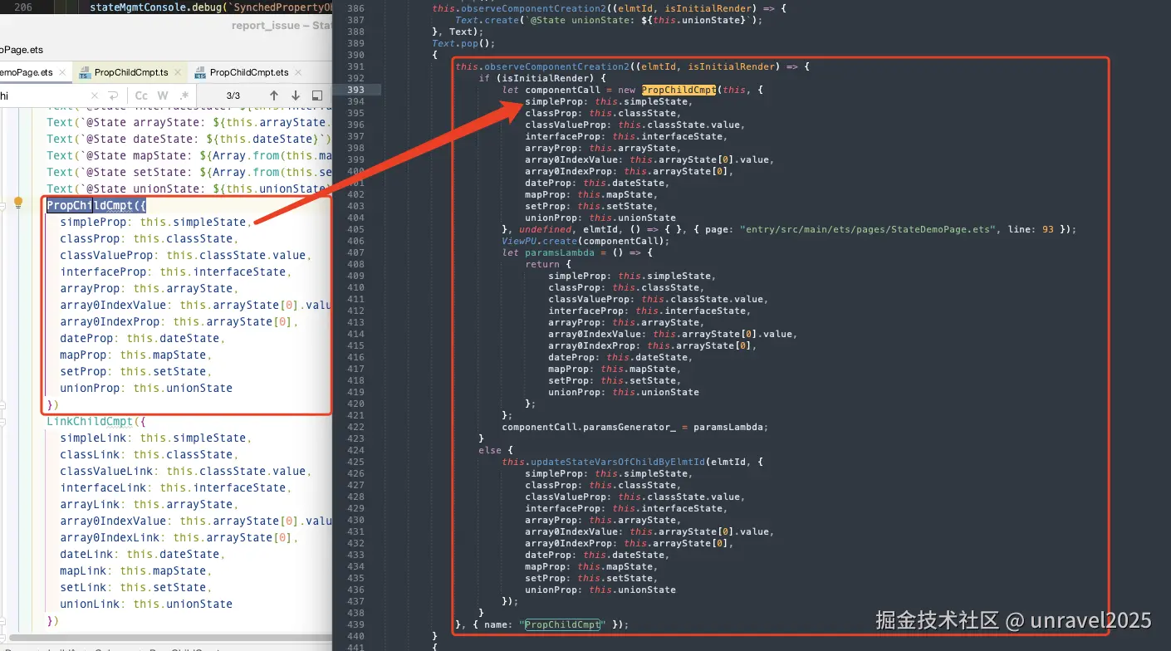Click LinkChildCmpt({ in left editor

(x=96, y=421)
